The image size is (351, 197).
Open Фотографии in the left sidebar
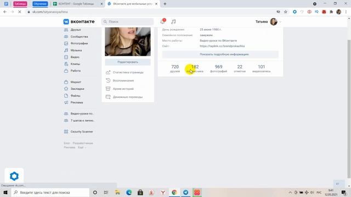76,43
